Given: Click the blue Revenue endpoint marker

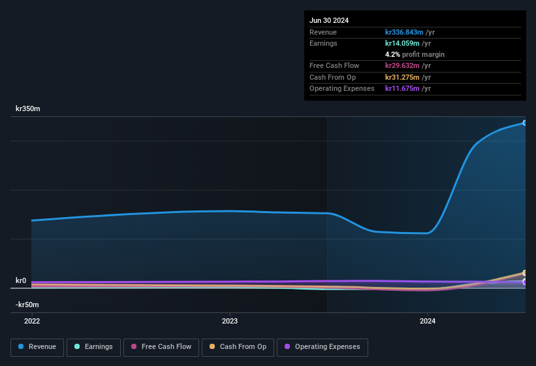Looking at the screenshot, I should (x=525, y=123).
